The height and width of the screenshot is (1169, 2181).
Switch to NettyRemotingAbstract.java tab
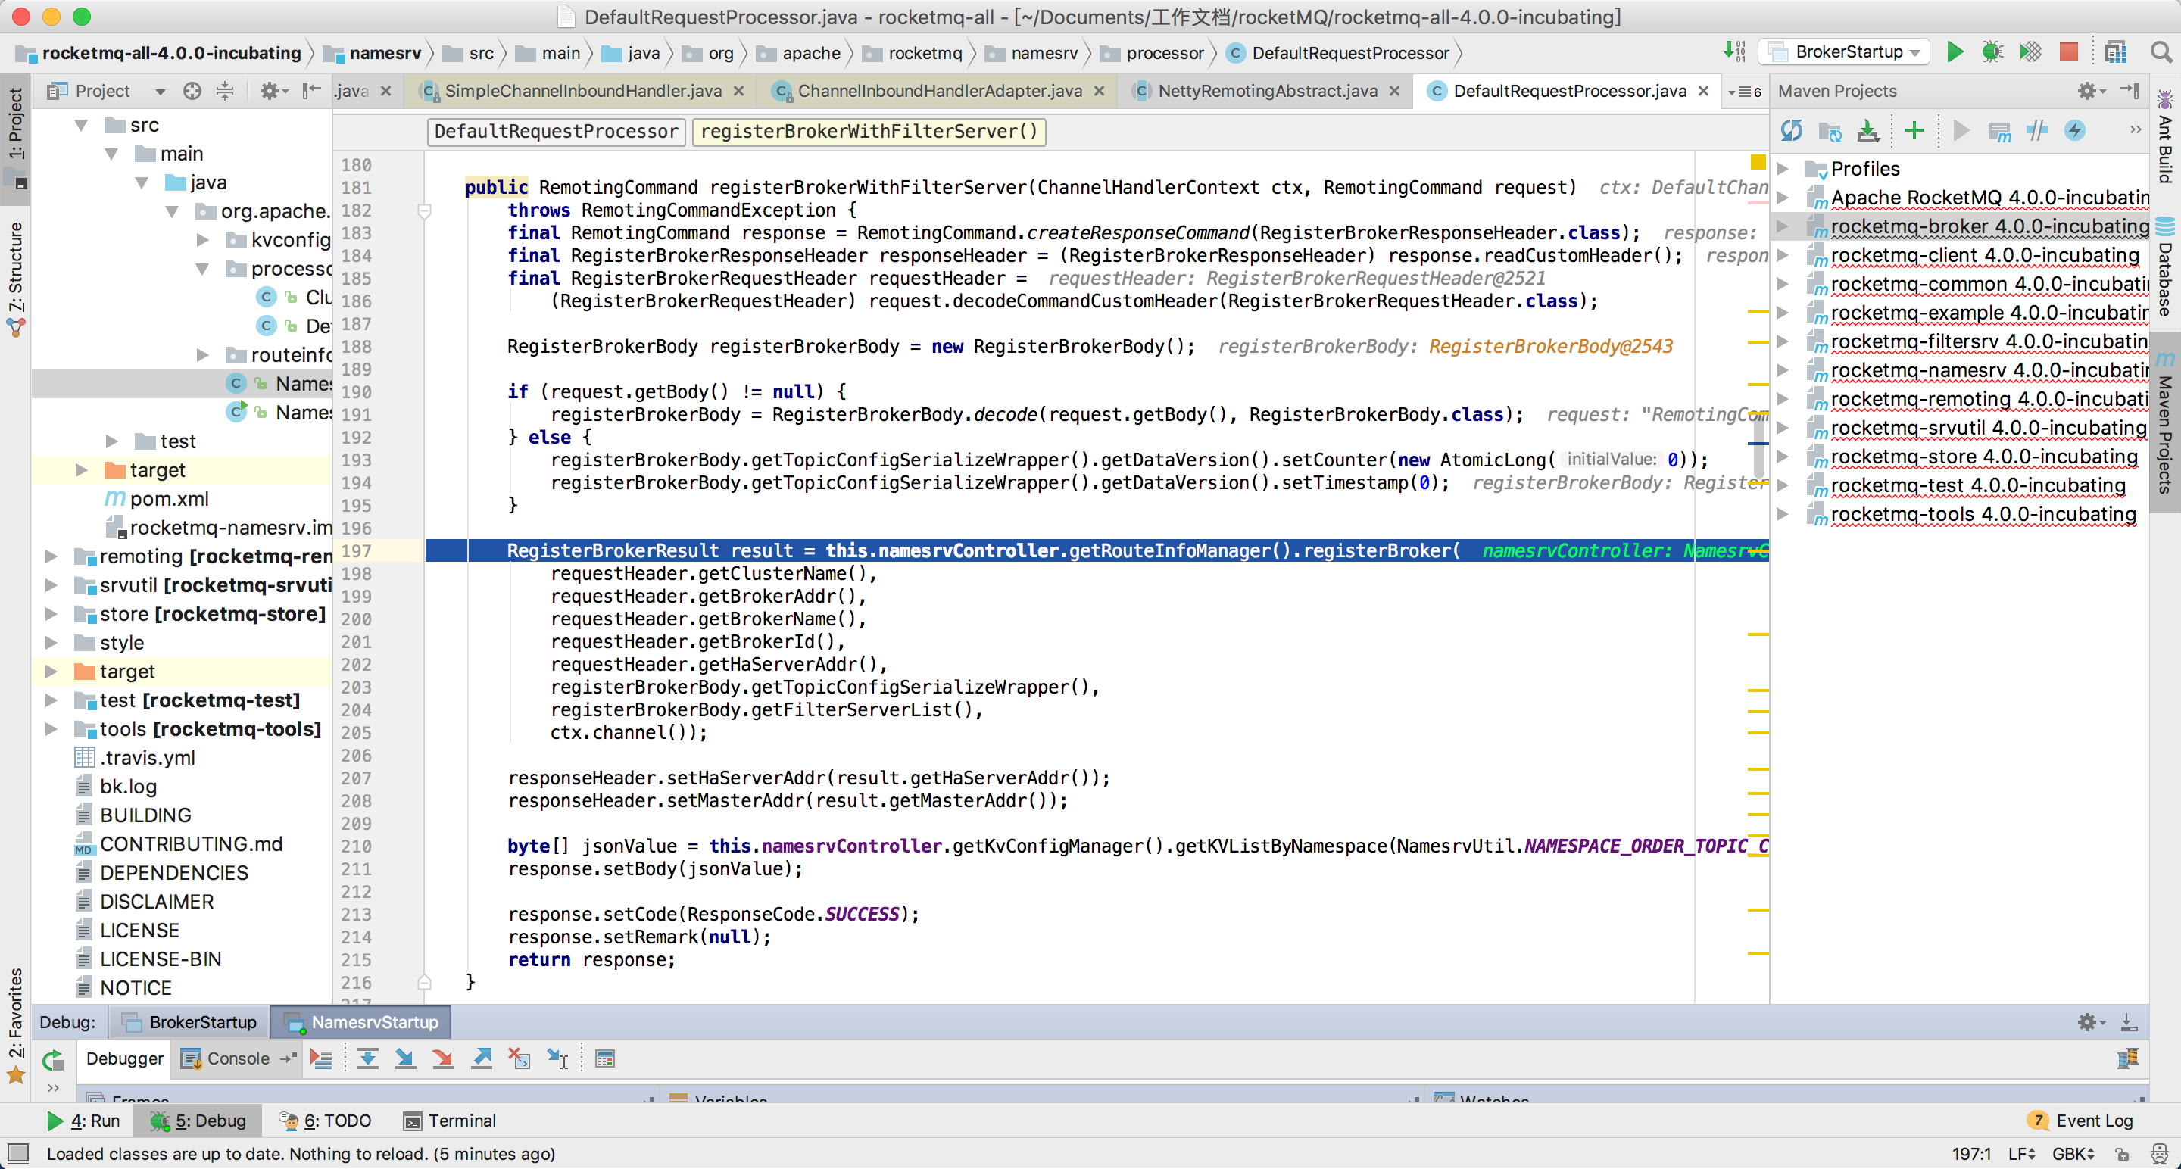pyautogui.click(x=1267, y=91)
